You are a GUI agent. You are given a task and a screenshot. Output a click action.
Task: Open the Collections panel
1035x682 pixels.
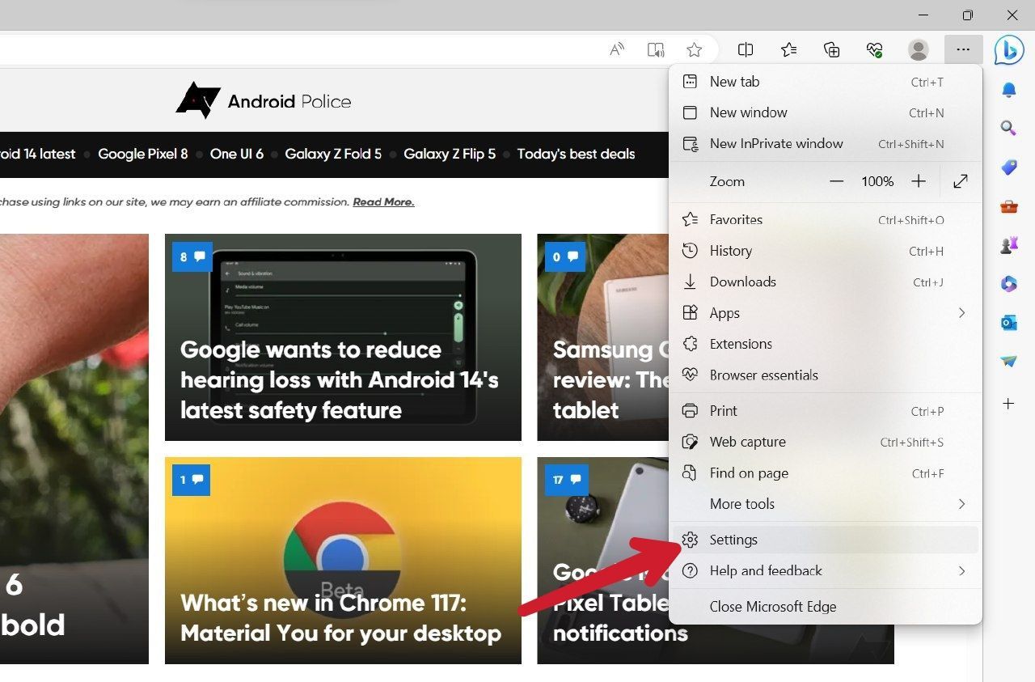831,49
